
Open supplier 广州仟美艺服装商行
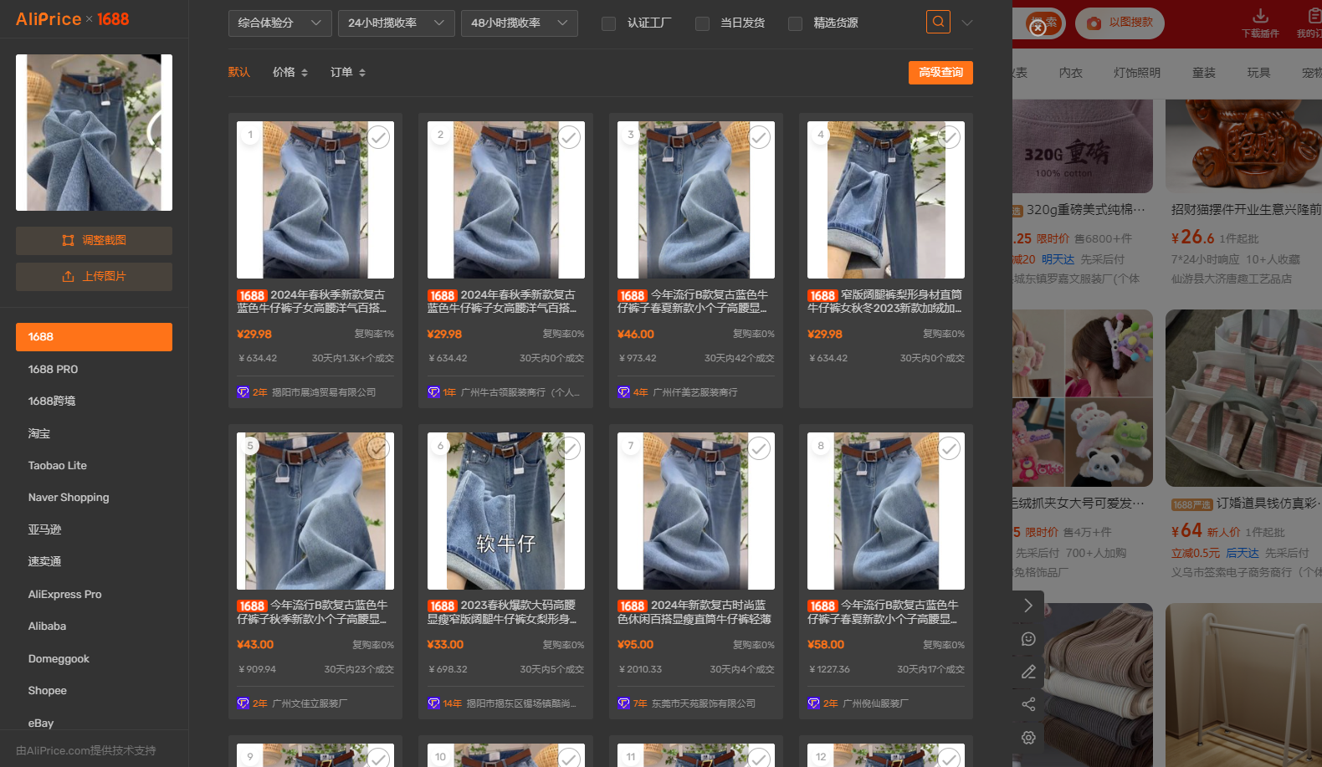[x=695, y=392]
